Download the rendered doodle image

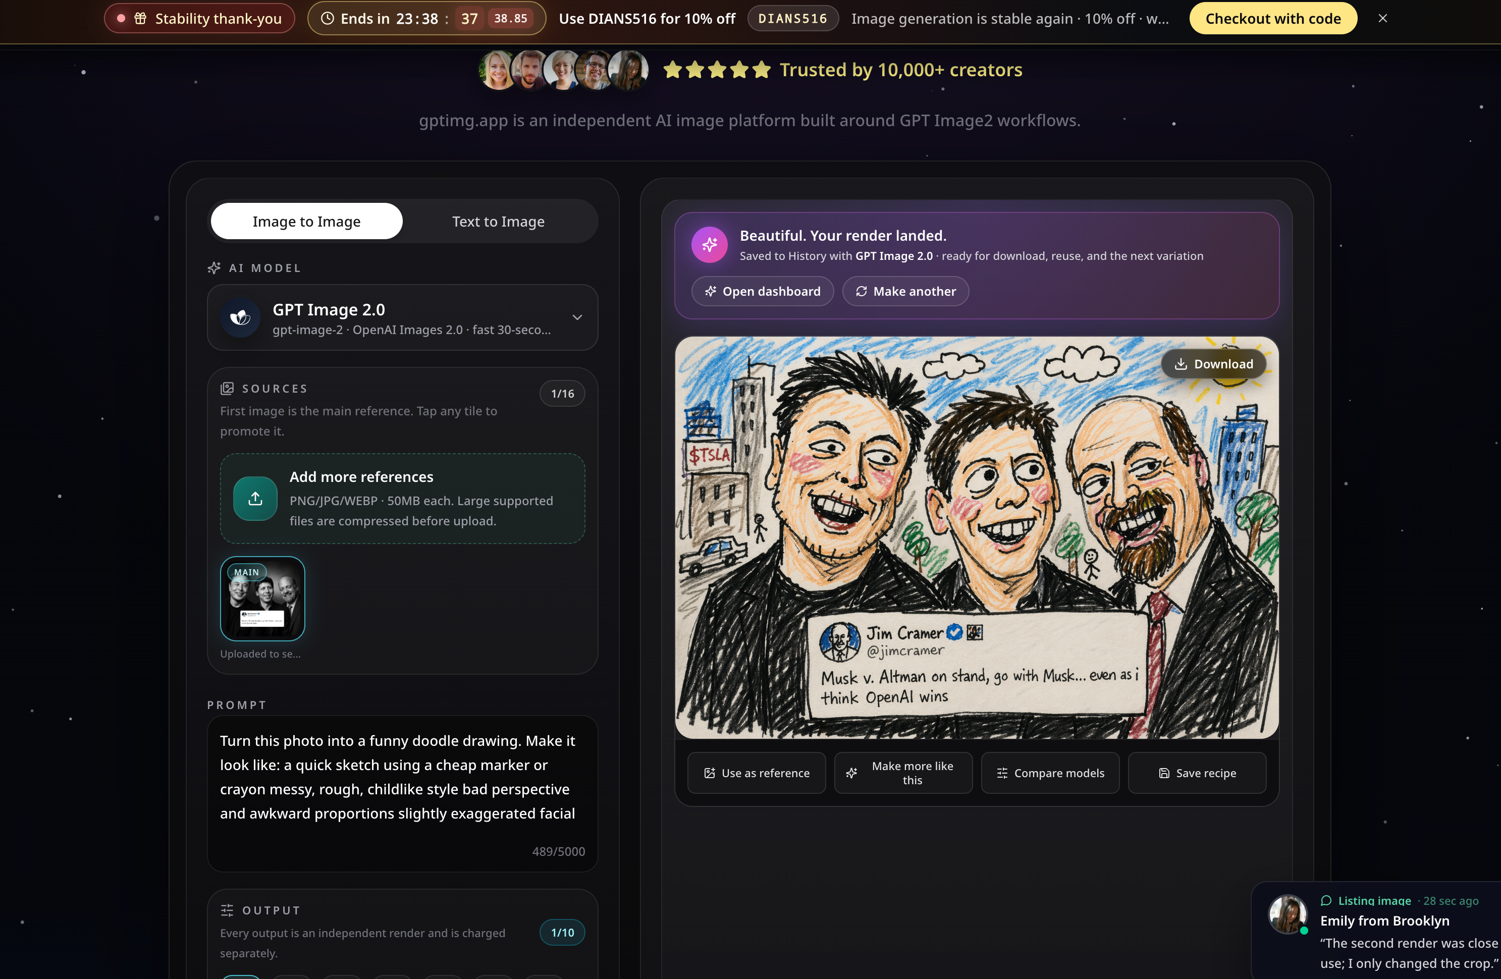coord(1214,364)
